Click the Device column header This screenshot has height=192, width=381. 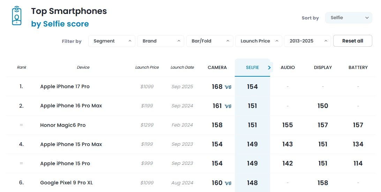[x=83, y=67]
